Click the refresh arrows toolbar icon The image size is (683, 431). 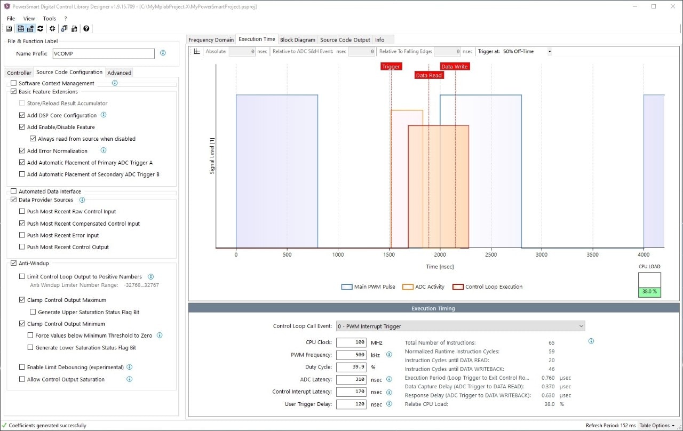click(40, 29)
